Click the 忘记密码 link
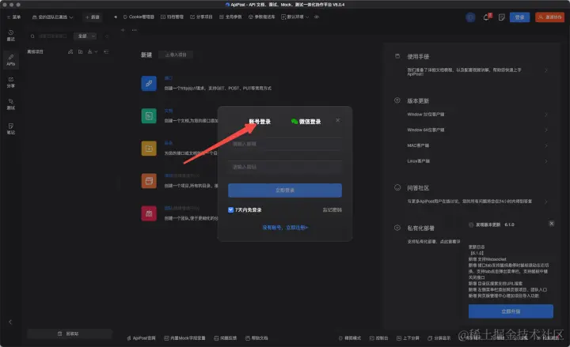The height and width of the screenshot is (347, 570). click(332, 209)
